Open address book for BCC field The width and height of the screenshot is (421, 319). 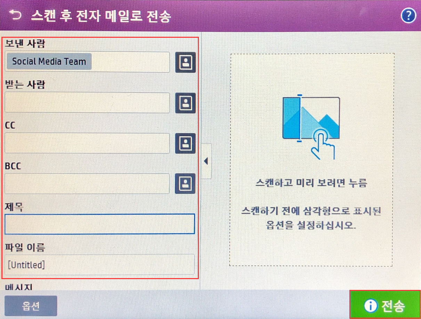point(185,184)
